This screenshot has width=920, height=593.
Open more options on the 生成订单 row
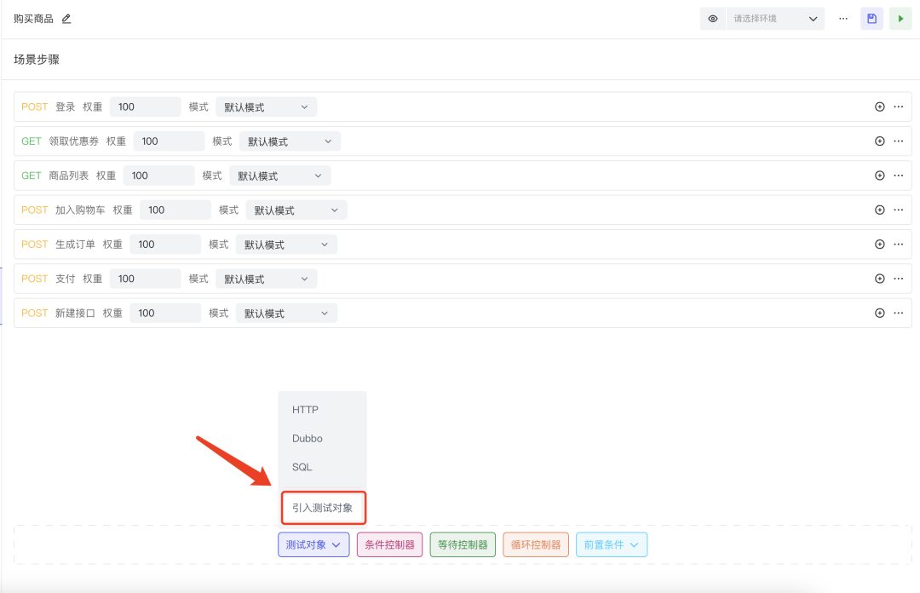click(x=899, y=245)
